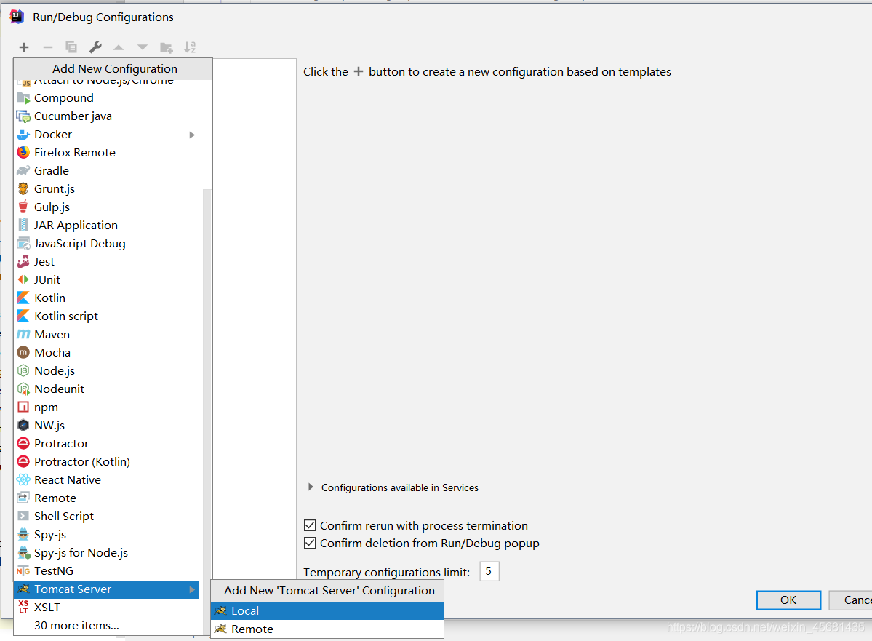Select the Gradle elephant icon
The height and width of the screenshot is (641, 872).
point(23,171)
